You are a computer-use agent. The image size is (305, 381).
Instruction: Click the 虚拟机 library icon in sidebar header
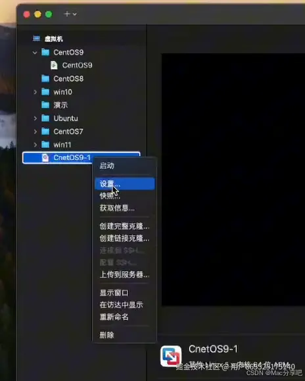tap(36, 38)
